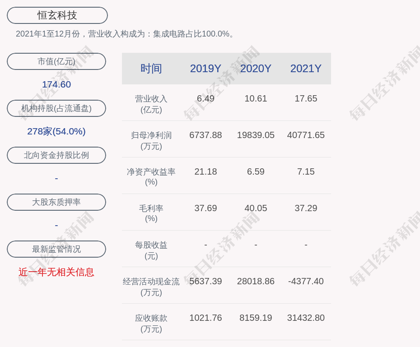Screen dimensions: 420x347
Task: Select the operating cash flow value 5637.39
Action: click(x=205, y=281)
